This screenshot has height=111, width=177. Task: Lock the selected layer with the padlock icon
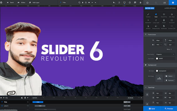coord(86,2)
